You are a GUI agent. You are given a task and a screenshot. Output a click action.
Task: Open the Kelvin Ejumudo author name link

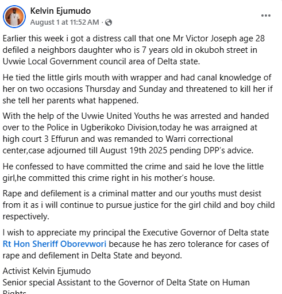60,11
